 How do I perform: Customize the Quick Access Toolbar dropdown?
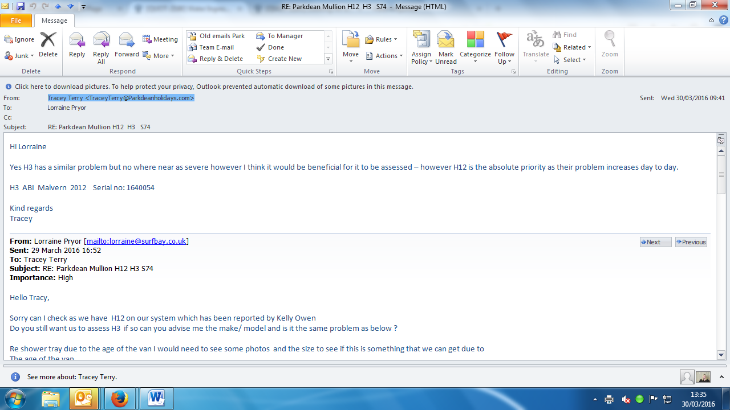(x=83, y=7)
